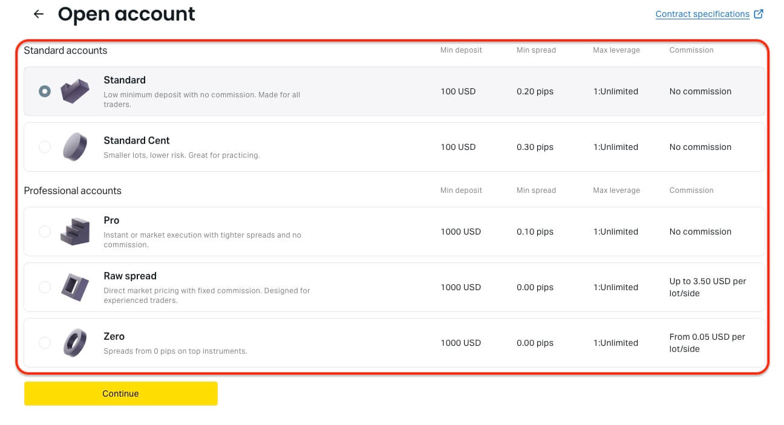Click the external link icon by Contract specifications
The height and width of the screenshot is (425, 784).
pyautogui.click(x=759, y=14)
